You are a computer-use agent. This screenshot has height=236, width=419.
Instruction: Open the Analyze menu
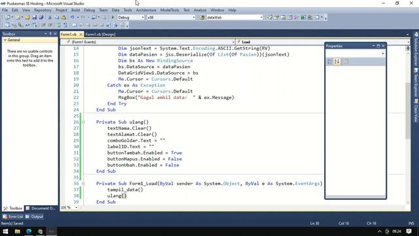pos(200,10)
